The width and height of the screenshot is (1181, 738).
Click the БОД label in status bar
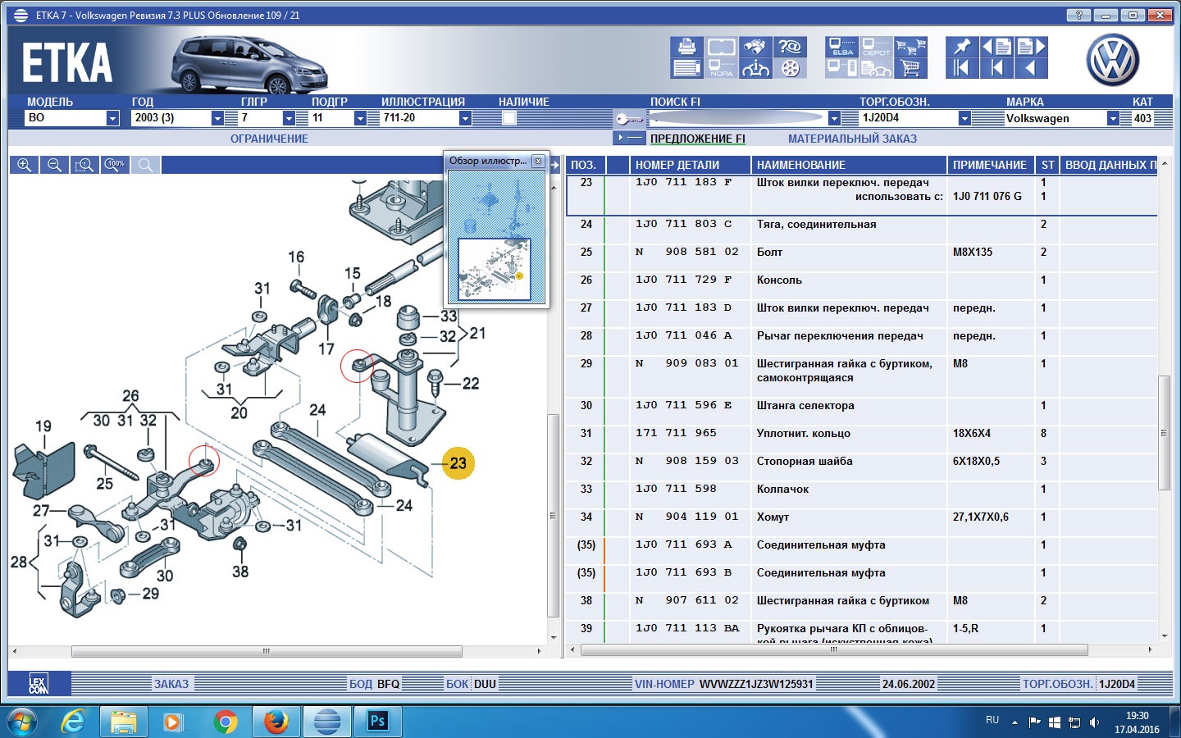361,684
